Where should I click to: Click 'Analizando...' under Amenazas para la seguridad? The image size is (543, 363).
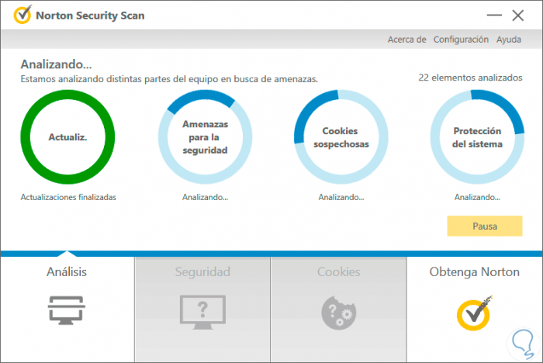pyautogui.click(x=205, y=197)
